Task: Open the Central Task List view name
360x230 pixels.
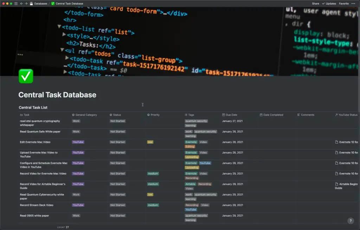Action: 33,107
